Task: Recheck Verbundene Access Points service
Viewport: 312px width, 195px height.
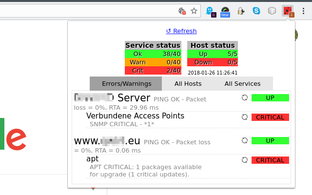Action: 245,117
